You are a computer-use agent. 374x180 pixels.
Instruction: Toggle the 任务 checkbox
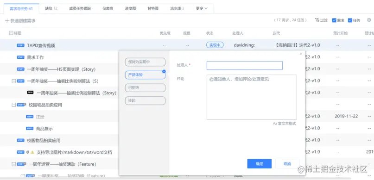tap(350, 20)
